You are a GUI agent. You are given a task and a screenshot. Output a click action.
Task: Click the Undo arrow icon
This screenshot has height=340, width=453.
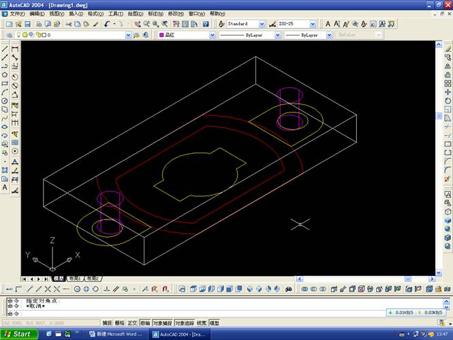108,24
